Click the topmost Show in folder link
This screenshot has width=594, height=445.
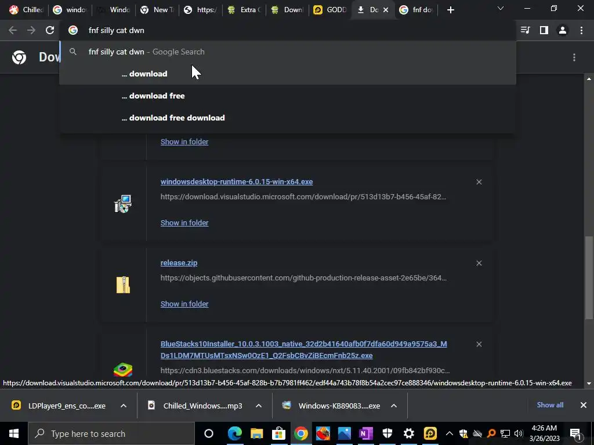click(184, 142)
